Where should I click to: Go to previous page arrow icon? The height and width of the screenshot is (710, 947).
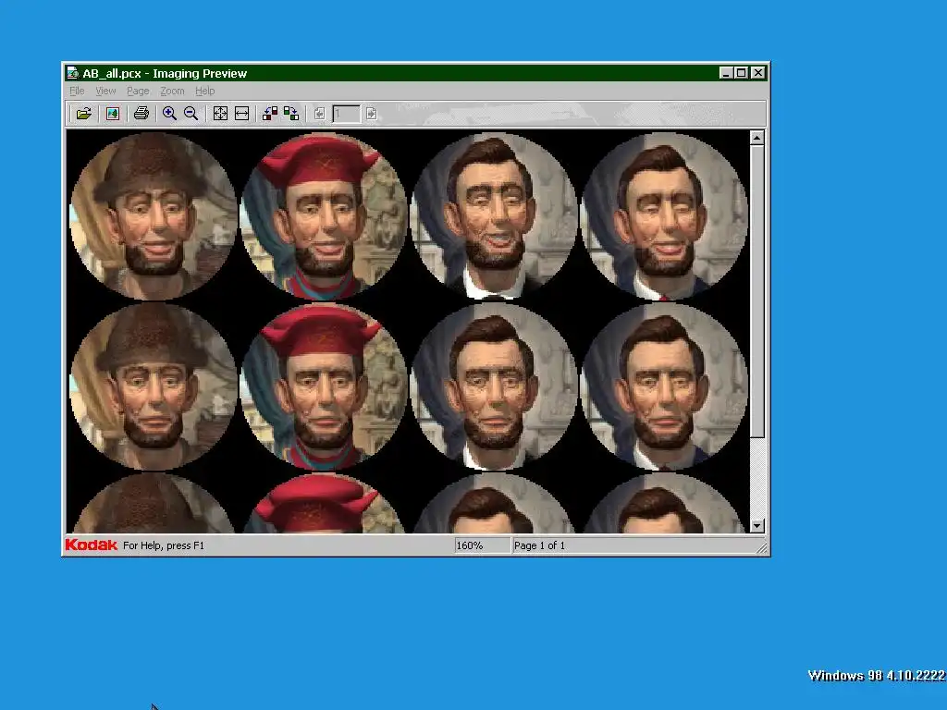click(x=319, y=114)
